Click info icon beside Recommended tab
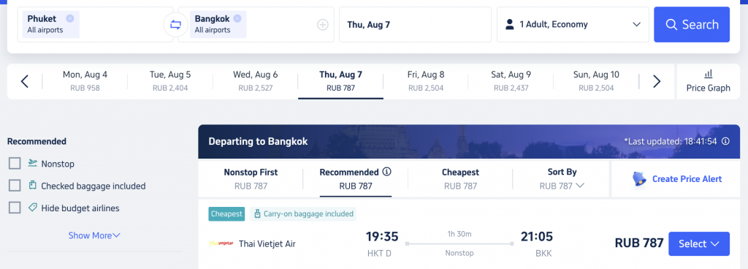This screenshot has height=269, width=748. [387, 172]
